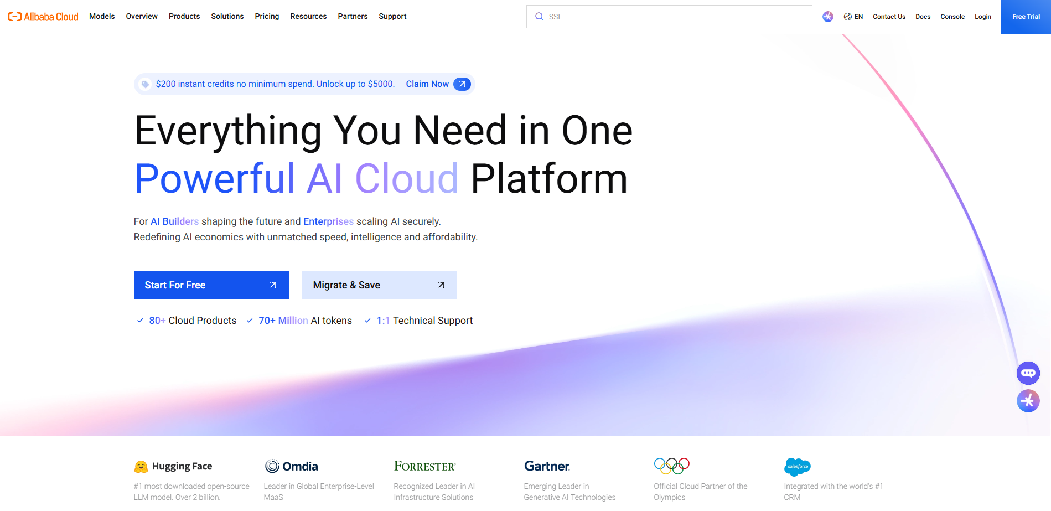
Task: Click the search magnifier icon
Action: point(539,17)
